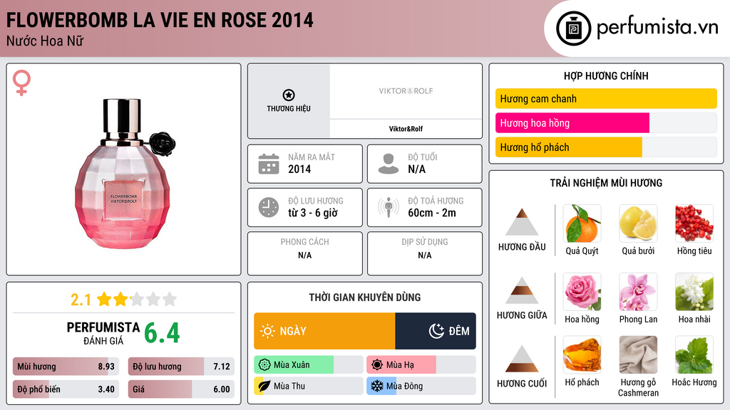
Task: Click the Perfumista bottle logo icon
Action: click(574, 28)
